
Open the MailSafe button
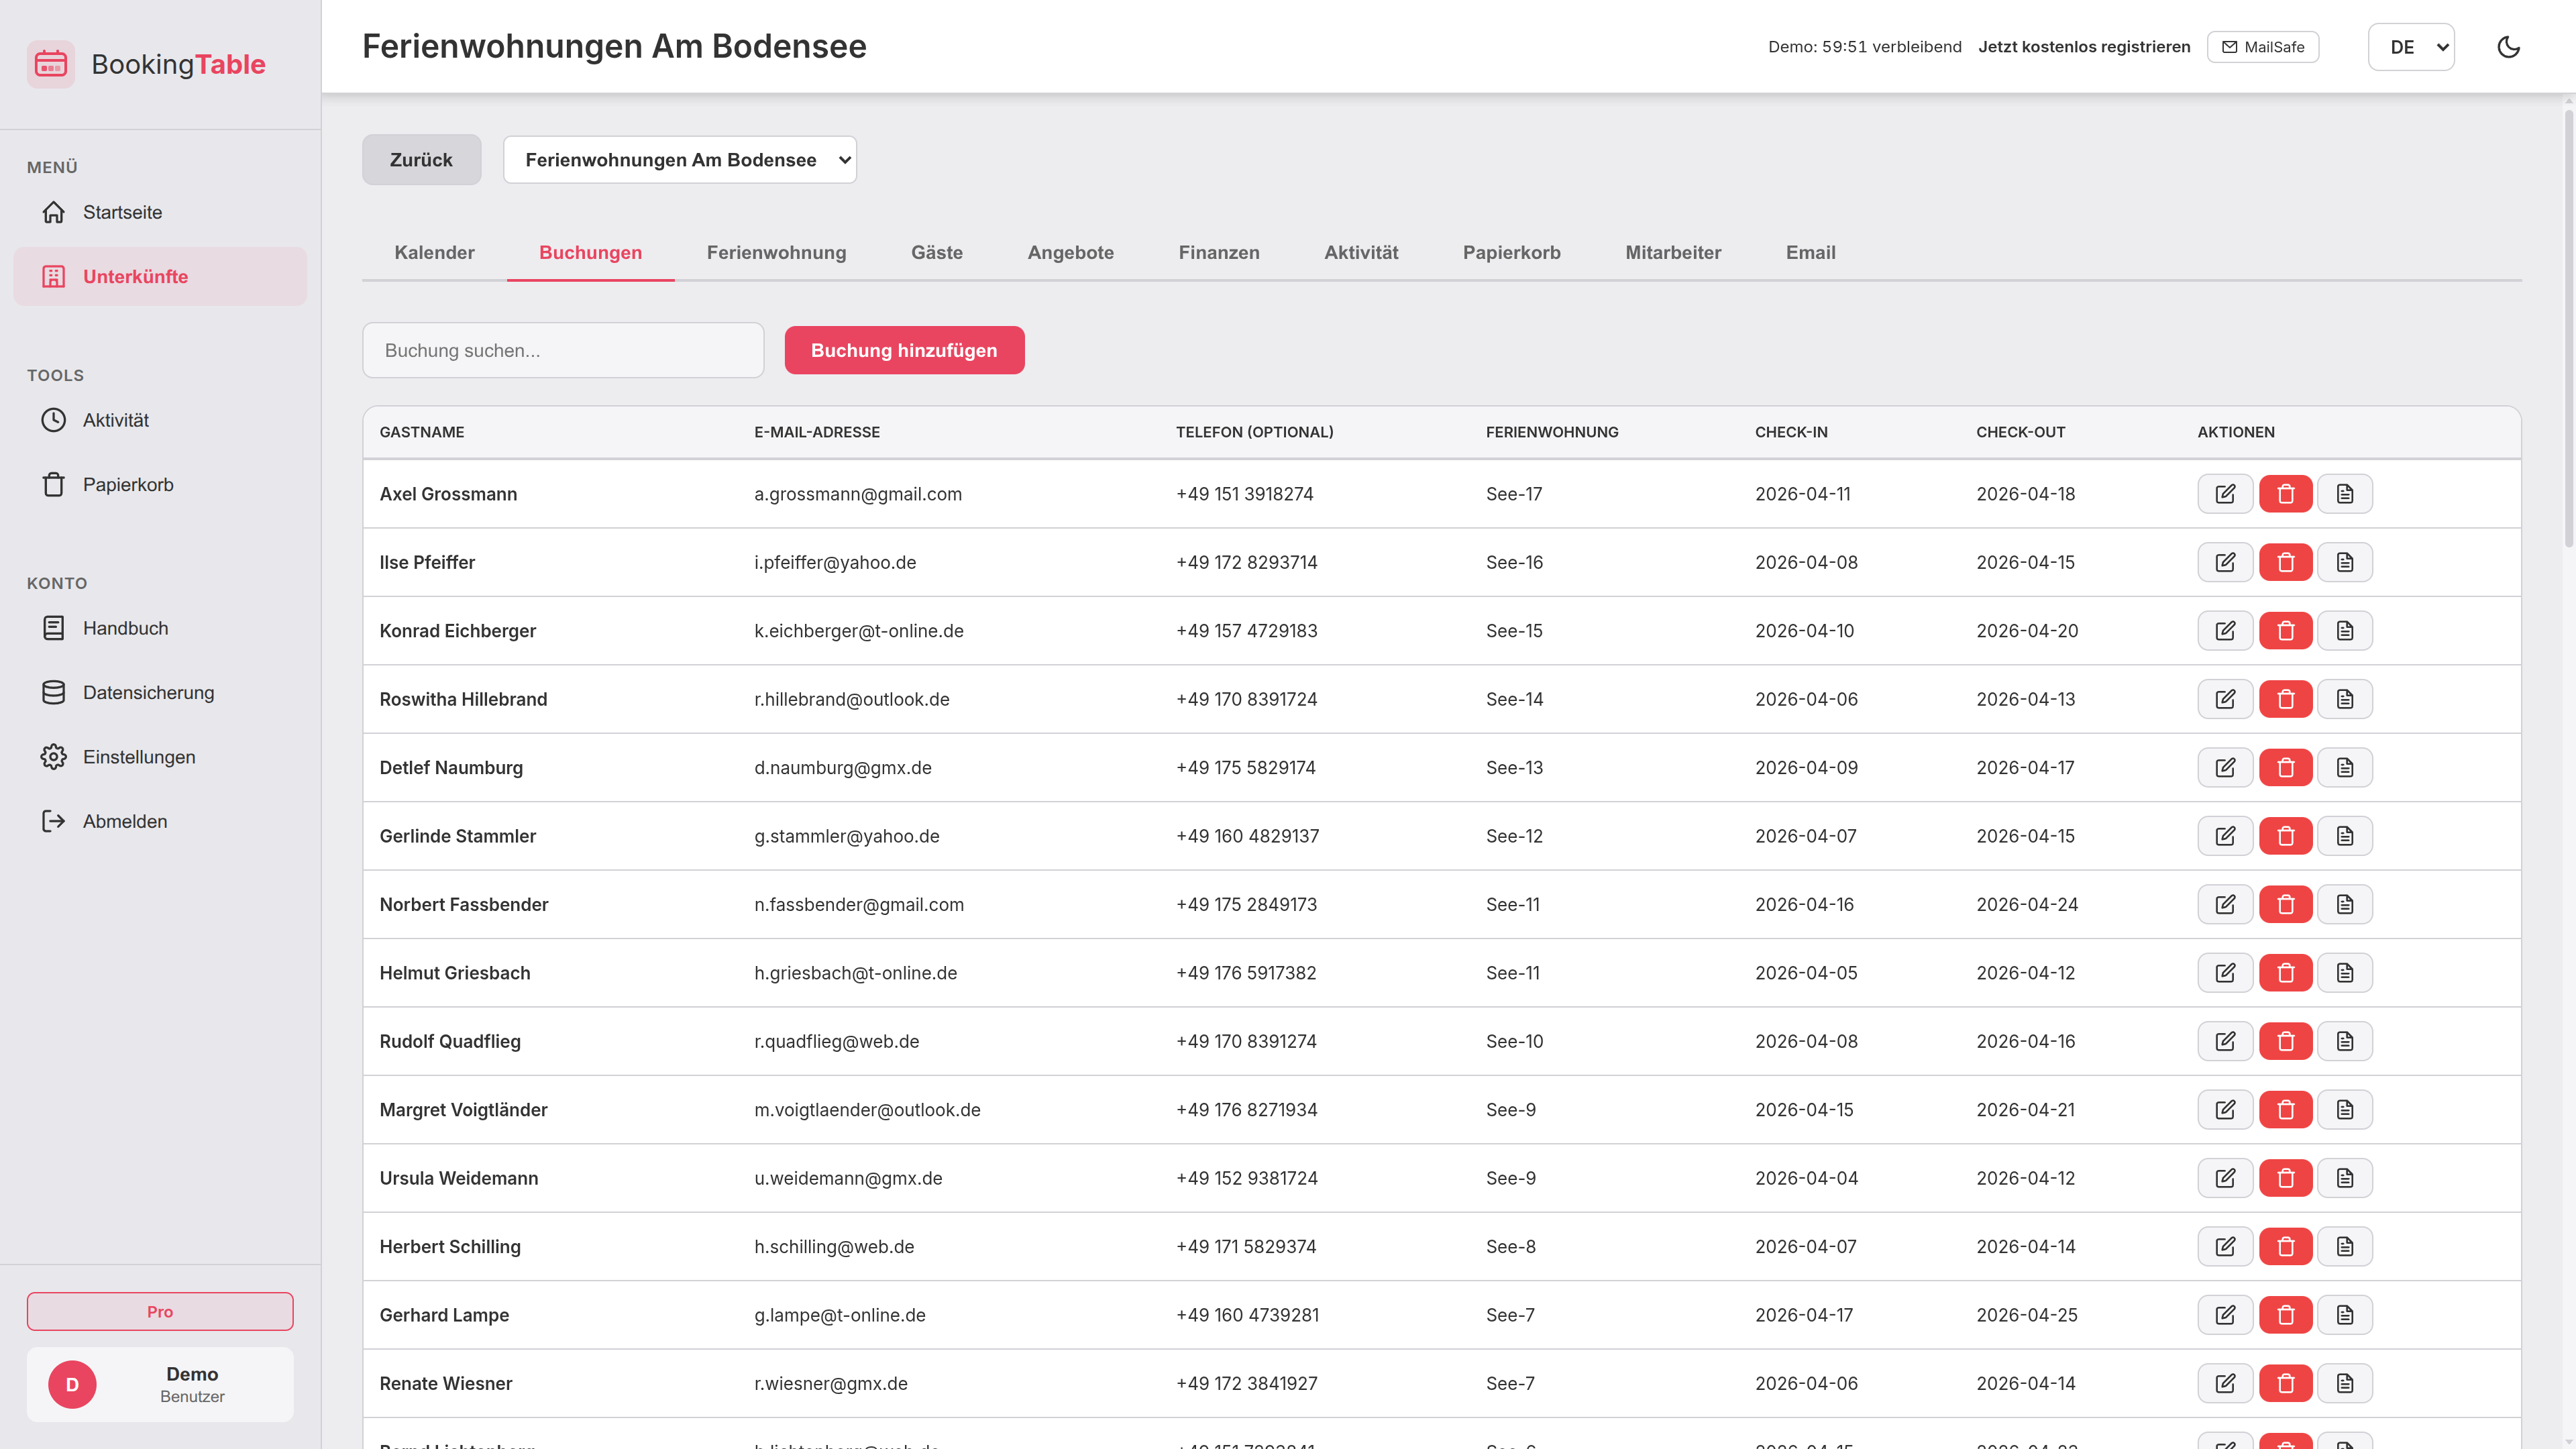(2262, 47)
